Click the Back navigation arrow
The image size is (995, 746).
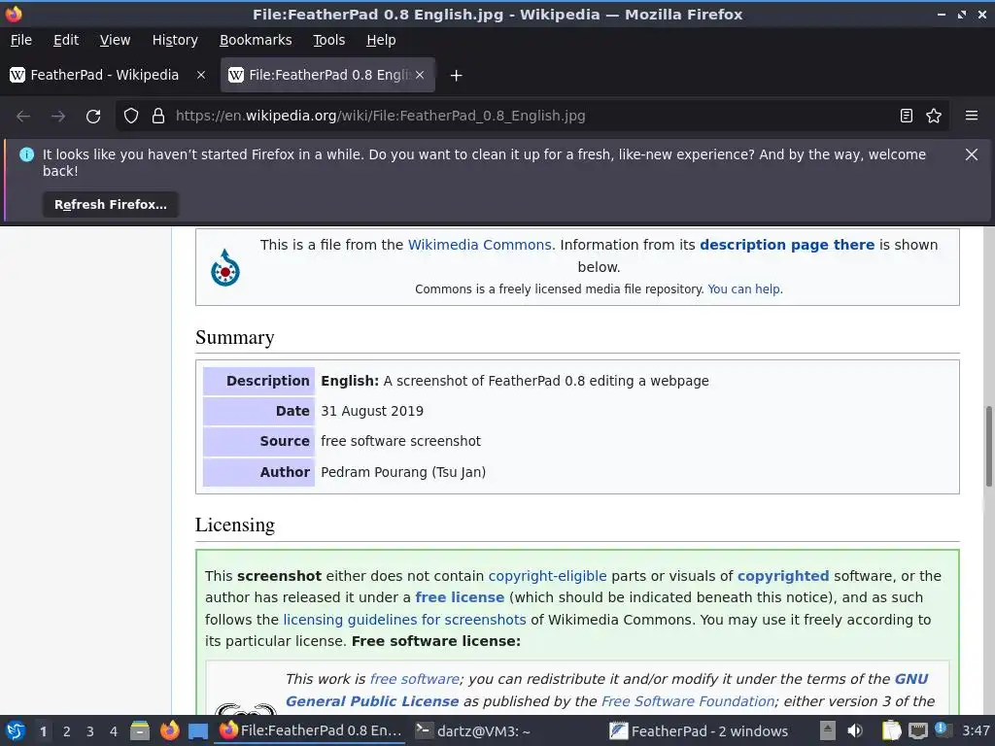[23, 117]
